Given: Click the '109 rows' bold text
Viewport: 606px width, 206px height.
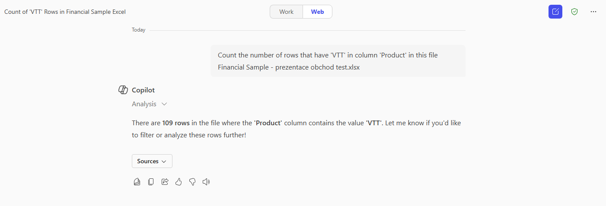Looking at the screenshot, I should (176, 123).
